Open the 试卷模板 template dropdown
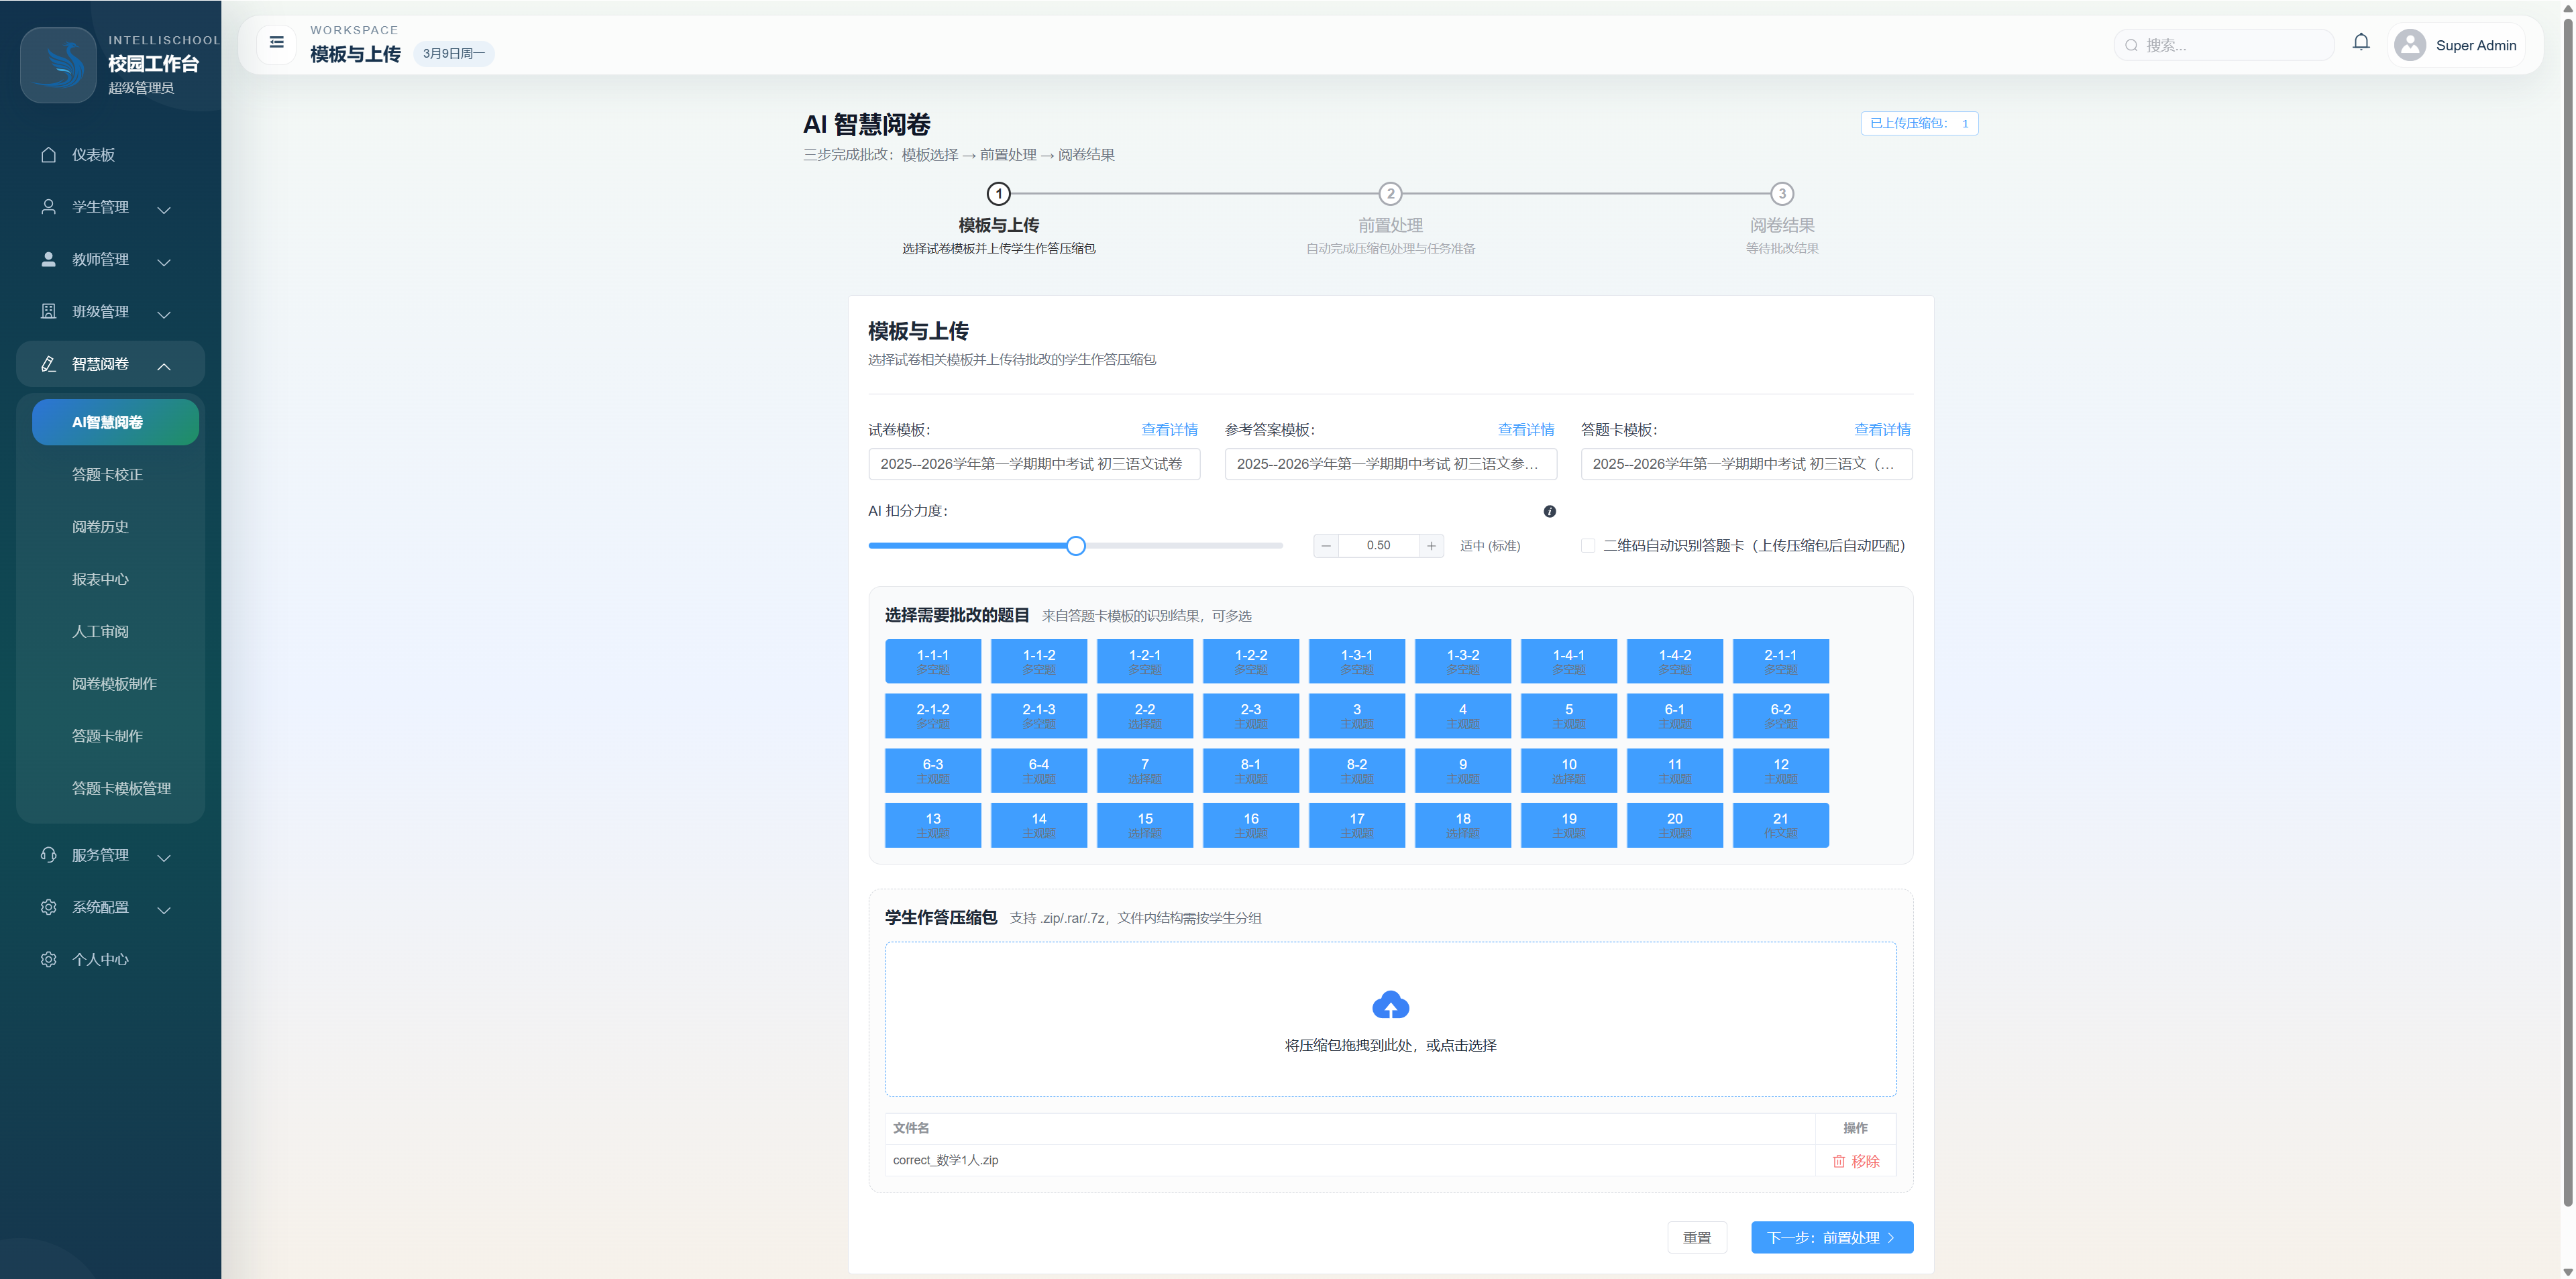 coord(1034,464)
